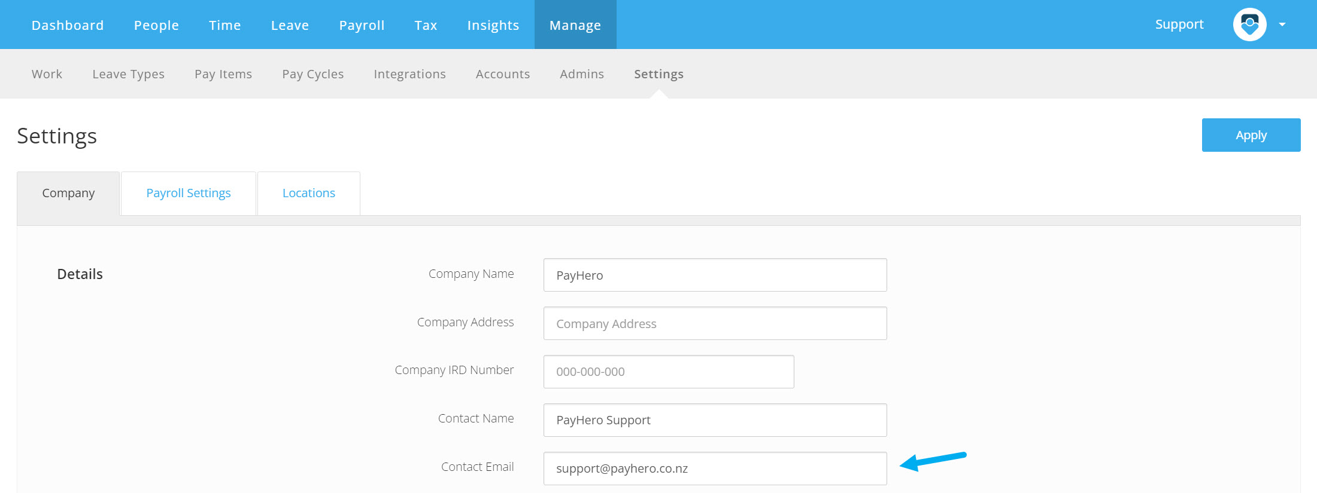Click the 'Company Address' label text
The width and height of the screenshot is (1317, 493).
point(465,323)
